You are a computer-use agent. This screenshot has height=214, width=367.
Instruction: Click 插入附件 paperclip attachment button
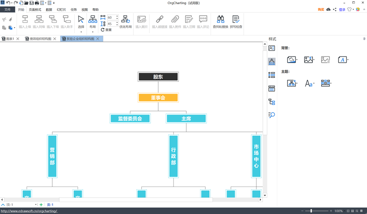[175, 22]
